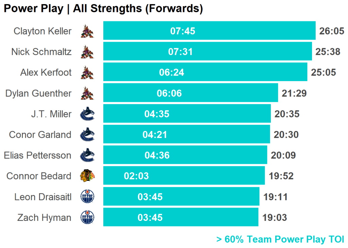348x248 pixels.
Task: Click the 02:03 value in Bedard's bar
Action: pyautogui.click(x=136, y=176)
